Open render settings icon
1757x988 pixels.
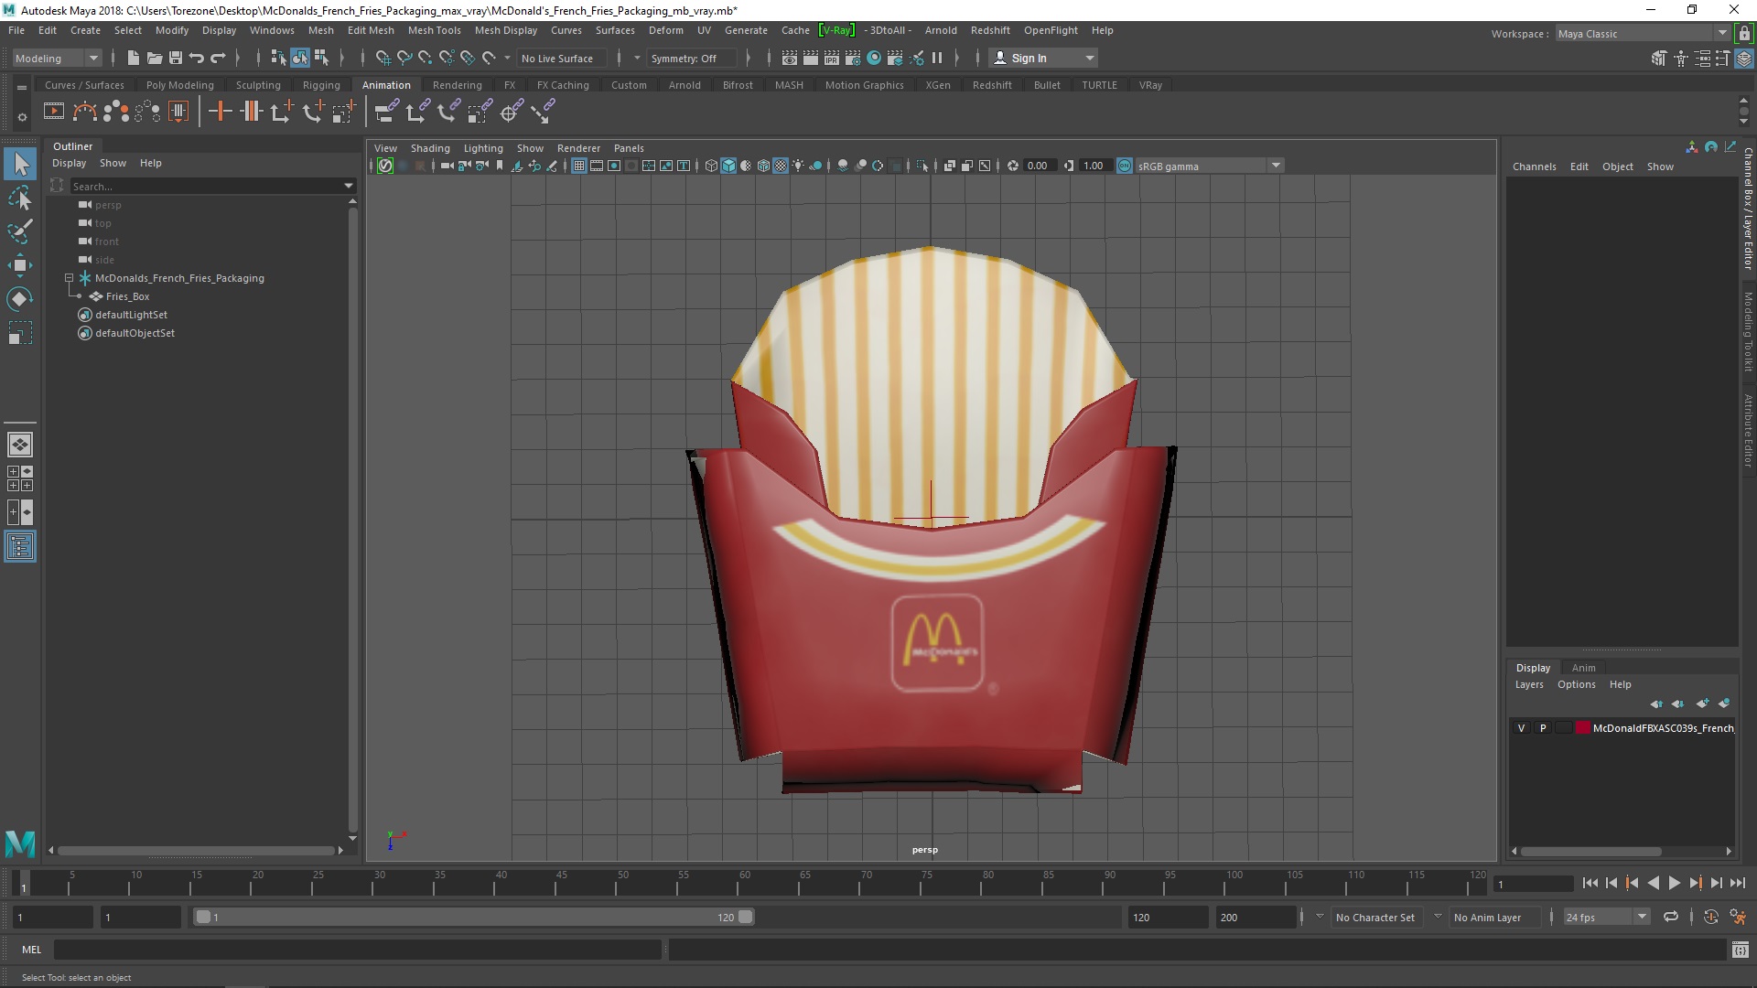853,58
